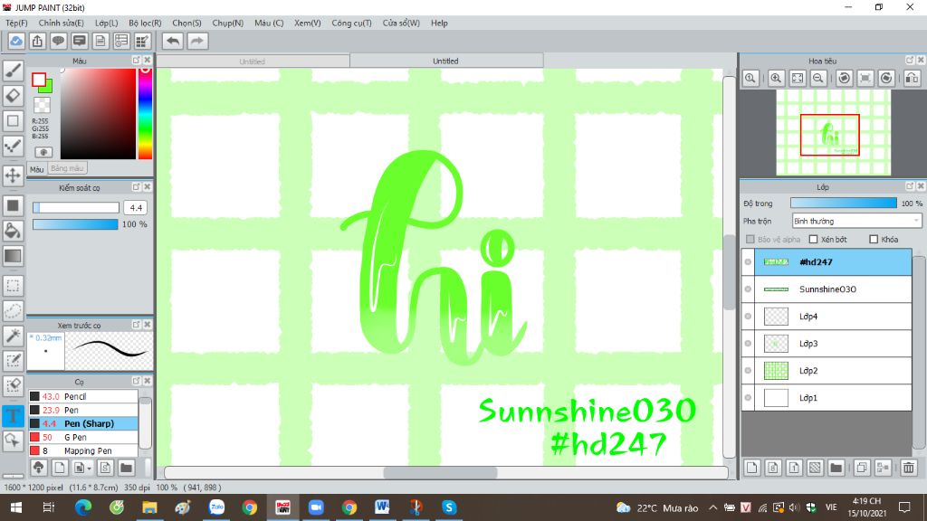Rotate canvas left in navigator
Screen dimensions: 927x521
[x=845, y=78]
